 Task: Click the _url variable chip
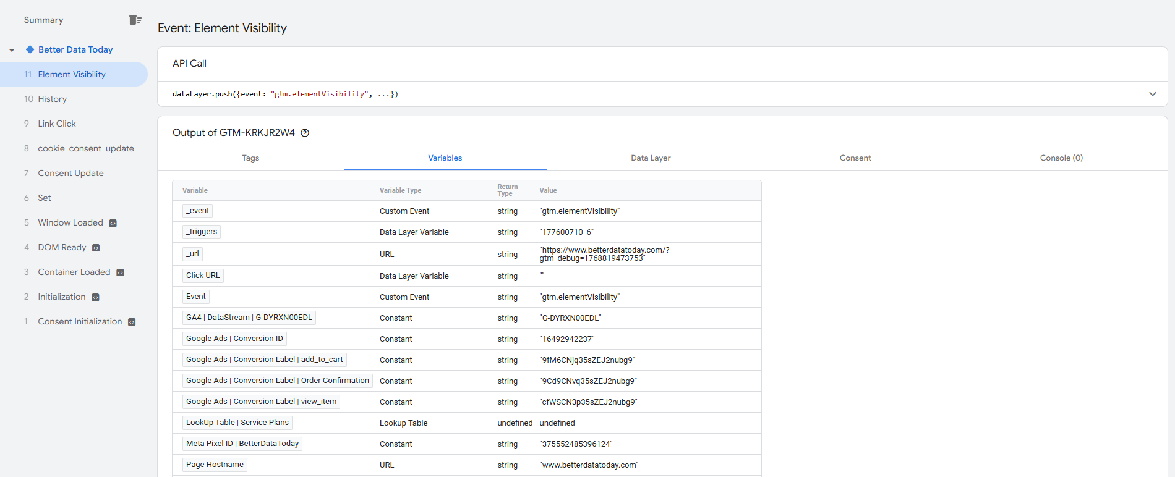click(192, 254)
